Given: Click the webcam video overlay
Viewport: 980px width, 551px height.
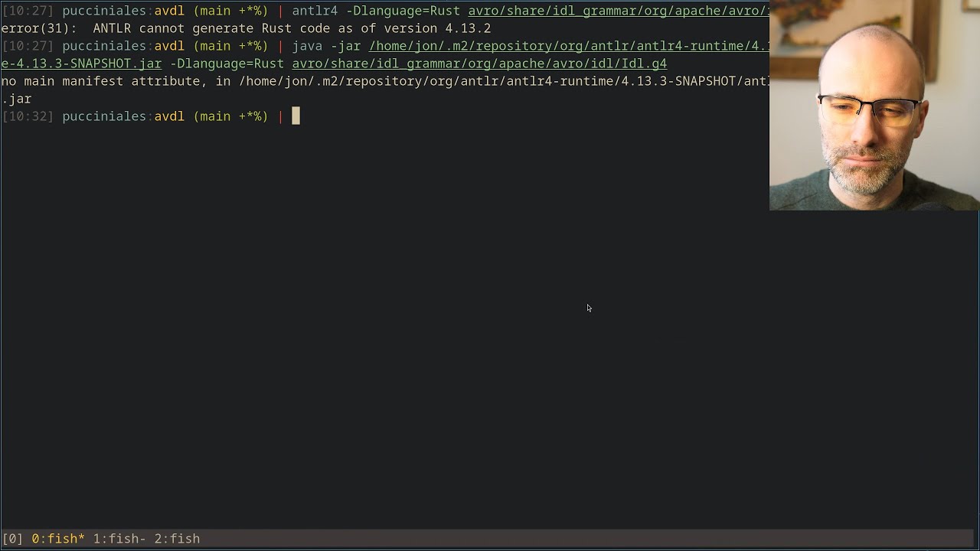Looking at the screenshot, I should click(873, 106).
